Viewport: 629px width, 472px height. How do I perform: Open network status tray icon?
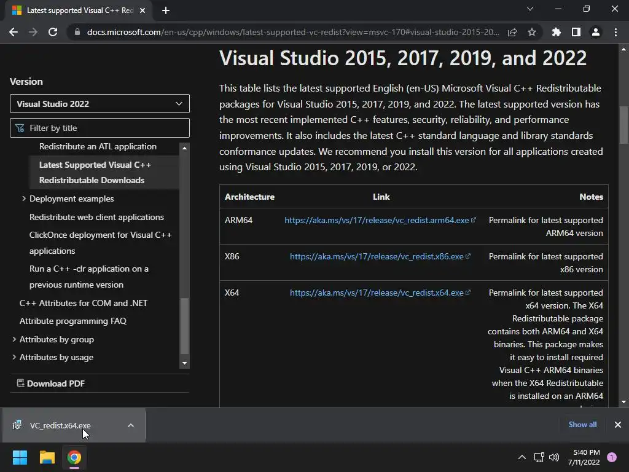pyautogui.click(x=539, y=457)
